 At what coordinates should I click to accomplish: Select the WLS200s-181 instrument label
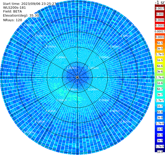tap(15, 8)
